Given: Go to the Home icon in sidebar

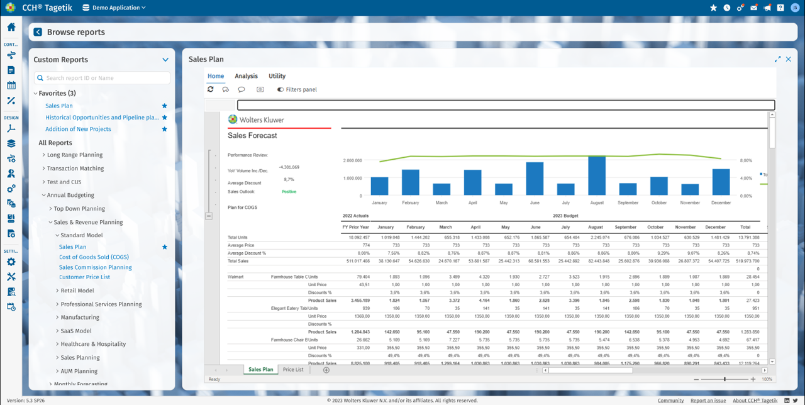Looking at the screenshot, I should [11, 27].
